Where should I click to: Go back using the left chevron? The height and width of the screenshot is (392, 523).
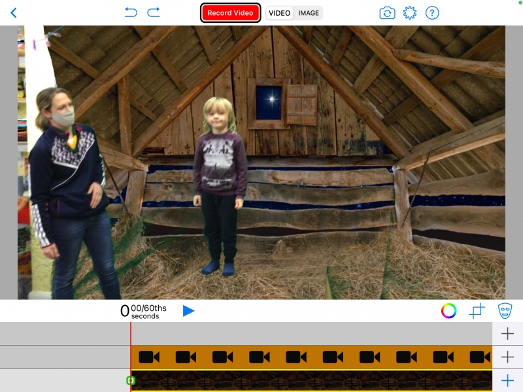14,13
